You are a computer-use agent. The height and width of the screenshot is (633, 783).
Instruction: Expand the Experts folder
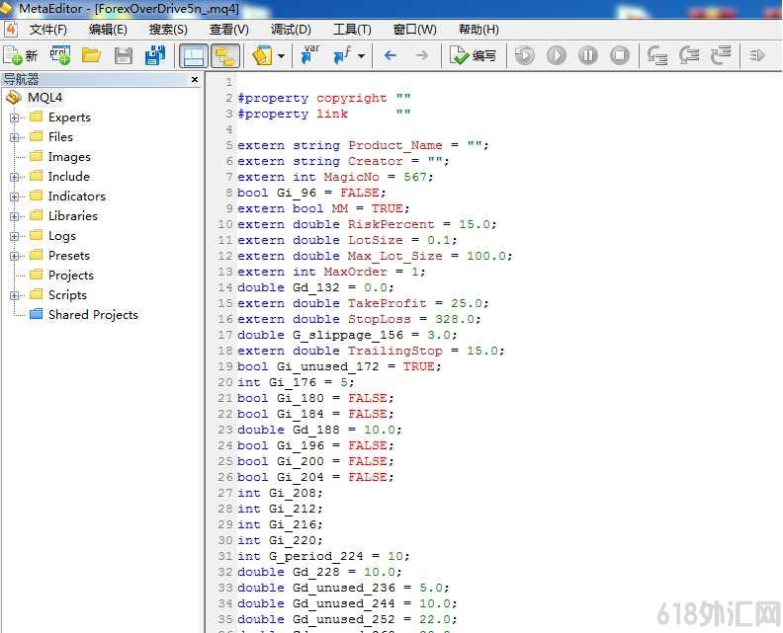[x=14, y=118]
